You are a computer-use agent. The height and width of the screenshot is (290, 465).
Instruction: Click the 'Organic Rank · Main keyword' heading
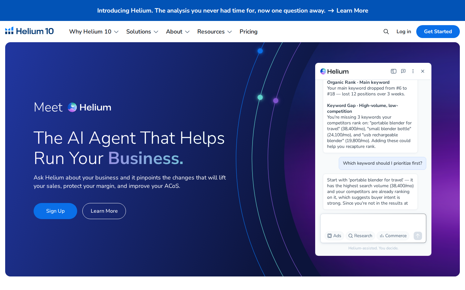tap(358, 82)
